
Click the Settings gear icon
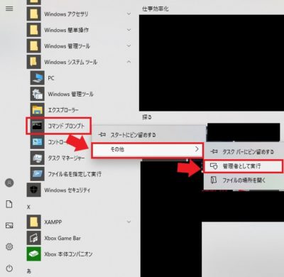click(x=9, y=246)
